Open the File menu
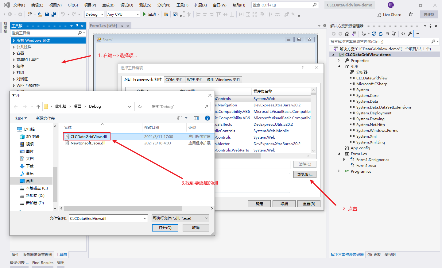This screenshot has height=268, width=442. point(19,5)
